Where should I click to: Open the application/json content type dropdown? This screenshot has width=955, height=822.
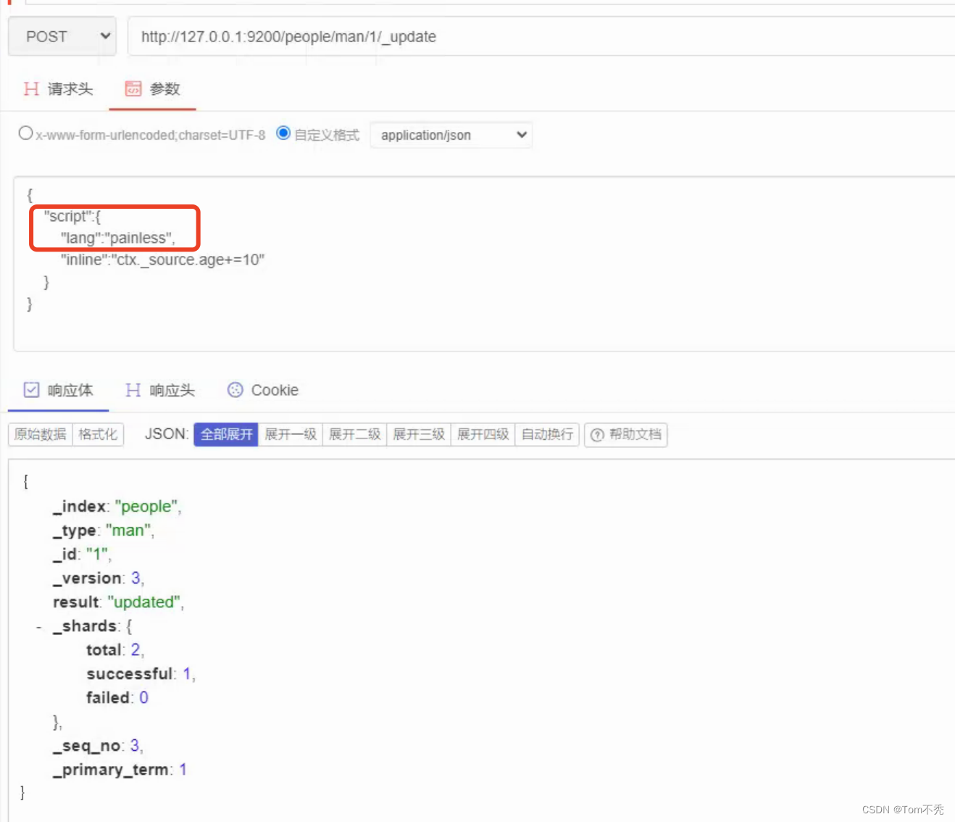pyautogui.click(x=451, y=135)
